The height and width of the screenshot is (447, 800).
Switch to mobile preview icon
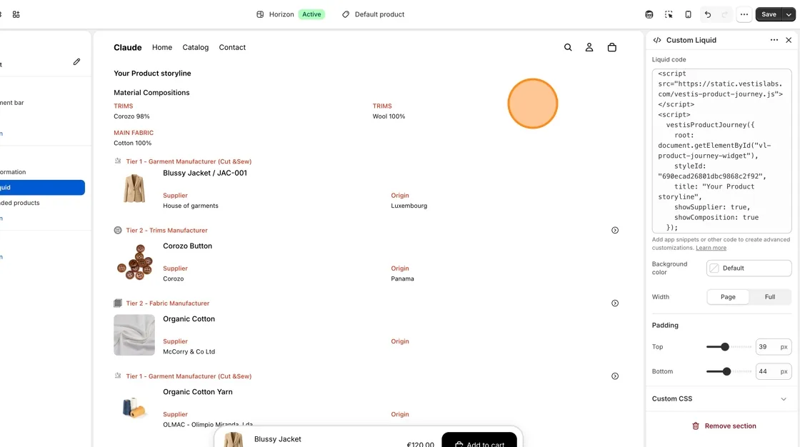[x=689, y=14]
